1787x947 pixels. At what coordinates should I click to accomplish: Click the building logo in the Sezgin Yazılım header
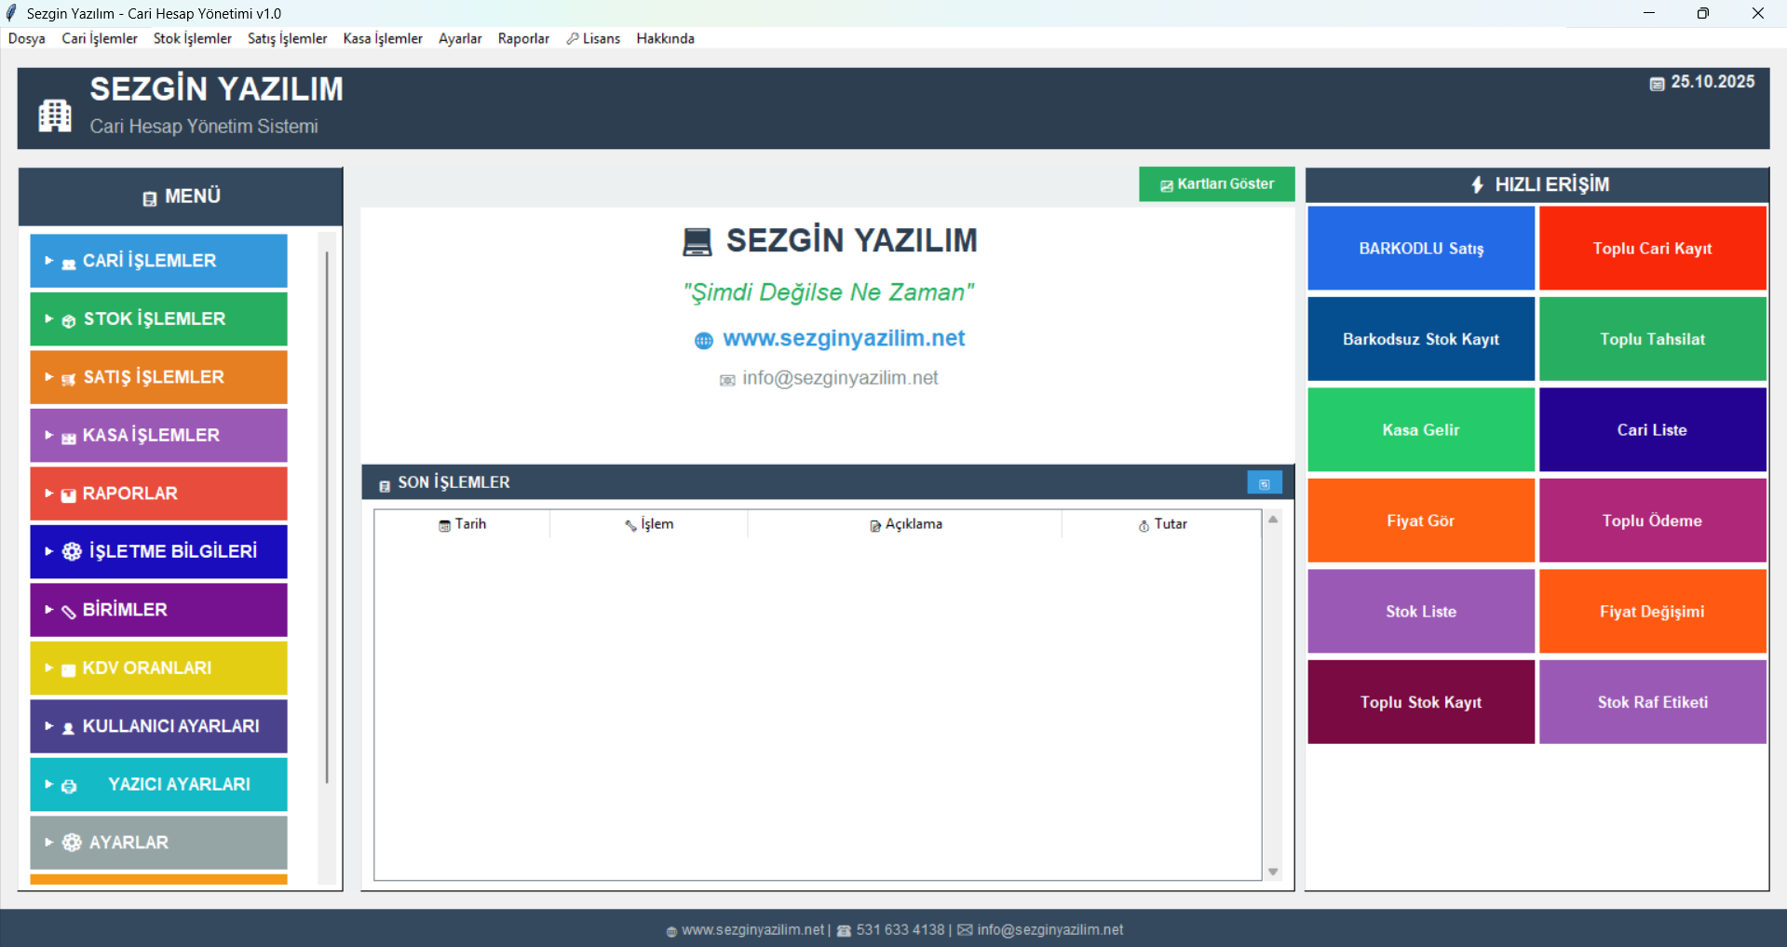(x=54, y=115)
